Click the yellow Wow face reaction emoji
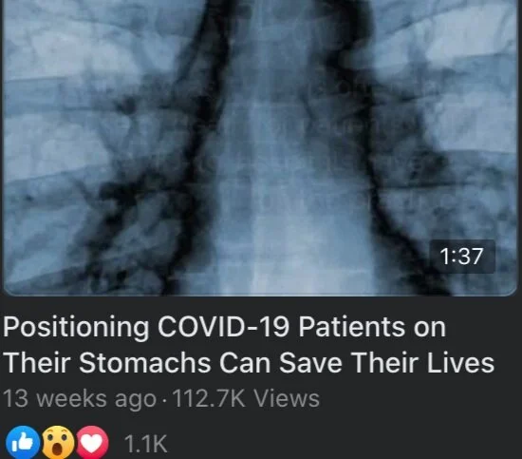Image resolution: width=522 pixels, height=459 pixels. click(58, 442)
